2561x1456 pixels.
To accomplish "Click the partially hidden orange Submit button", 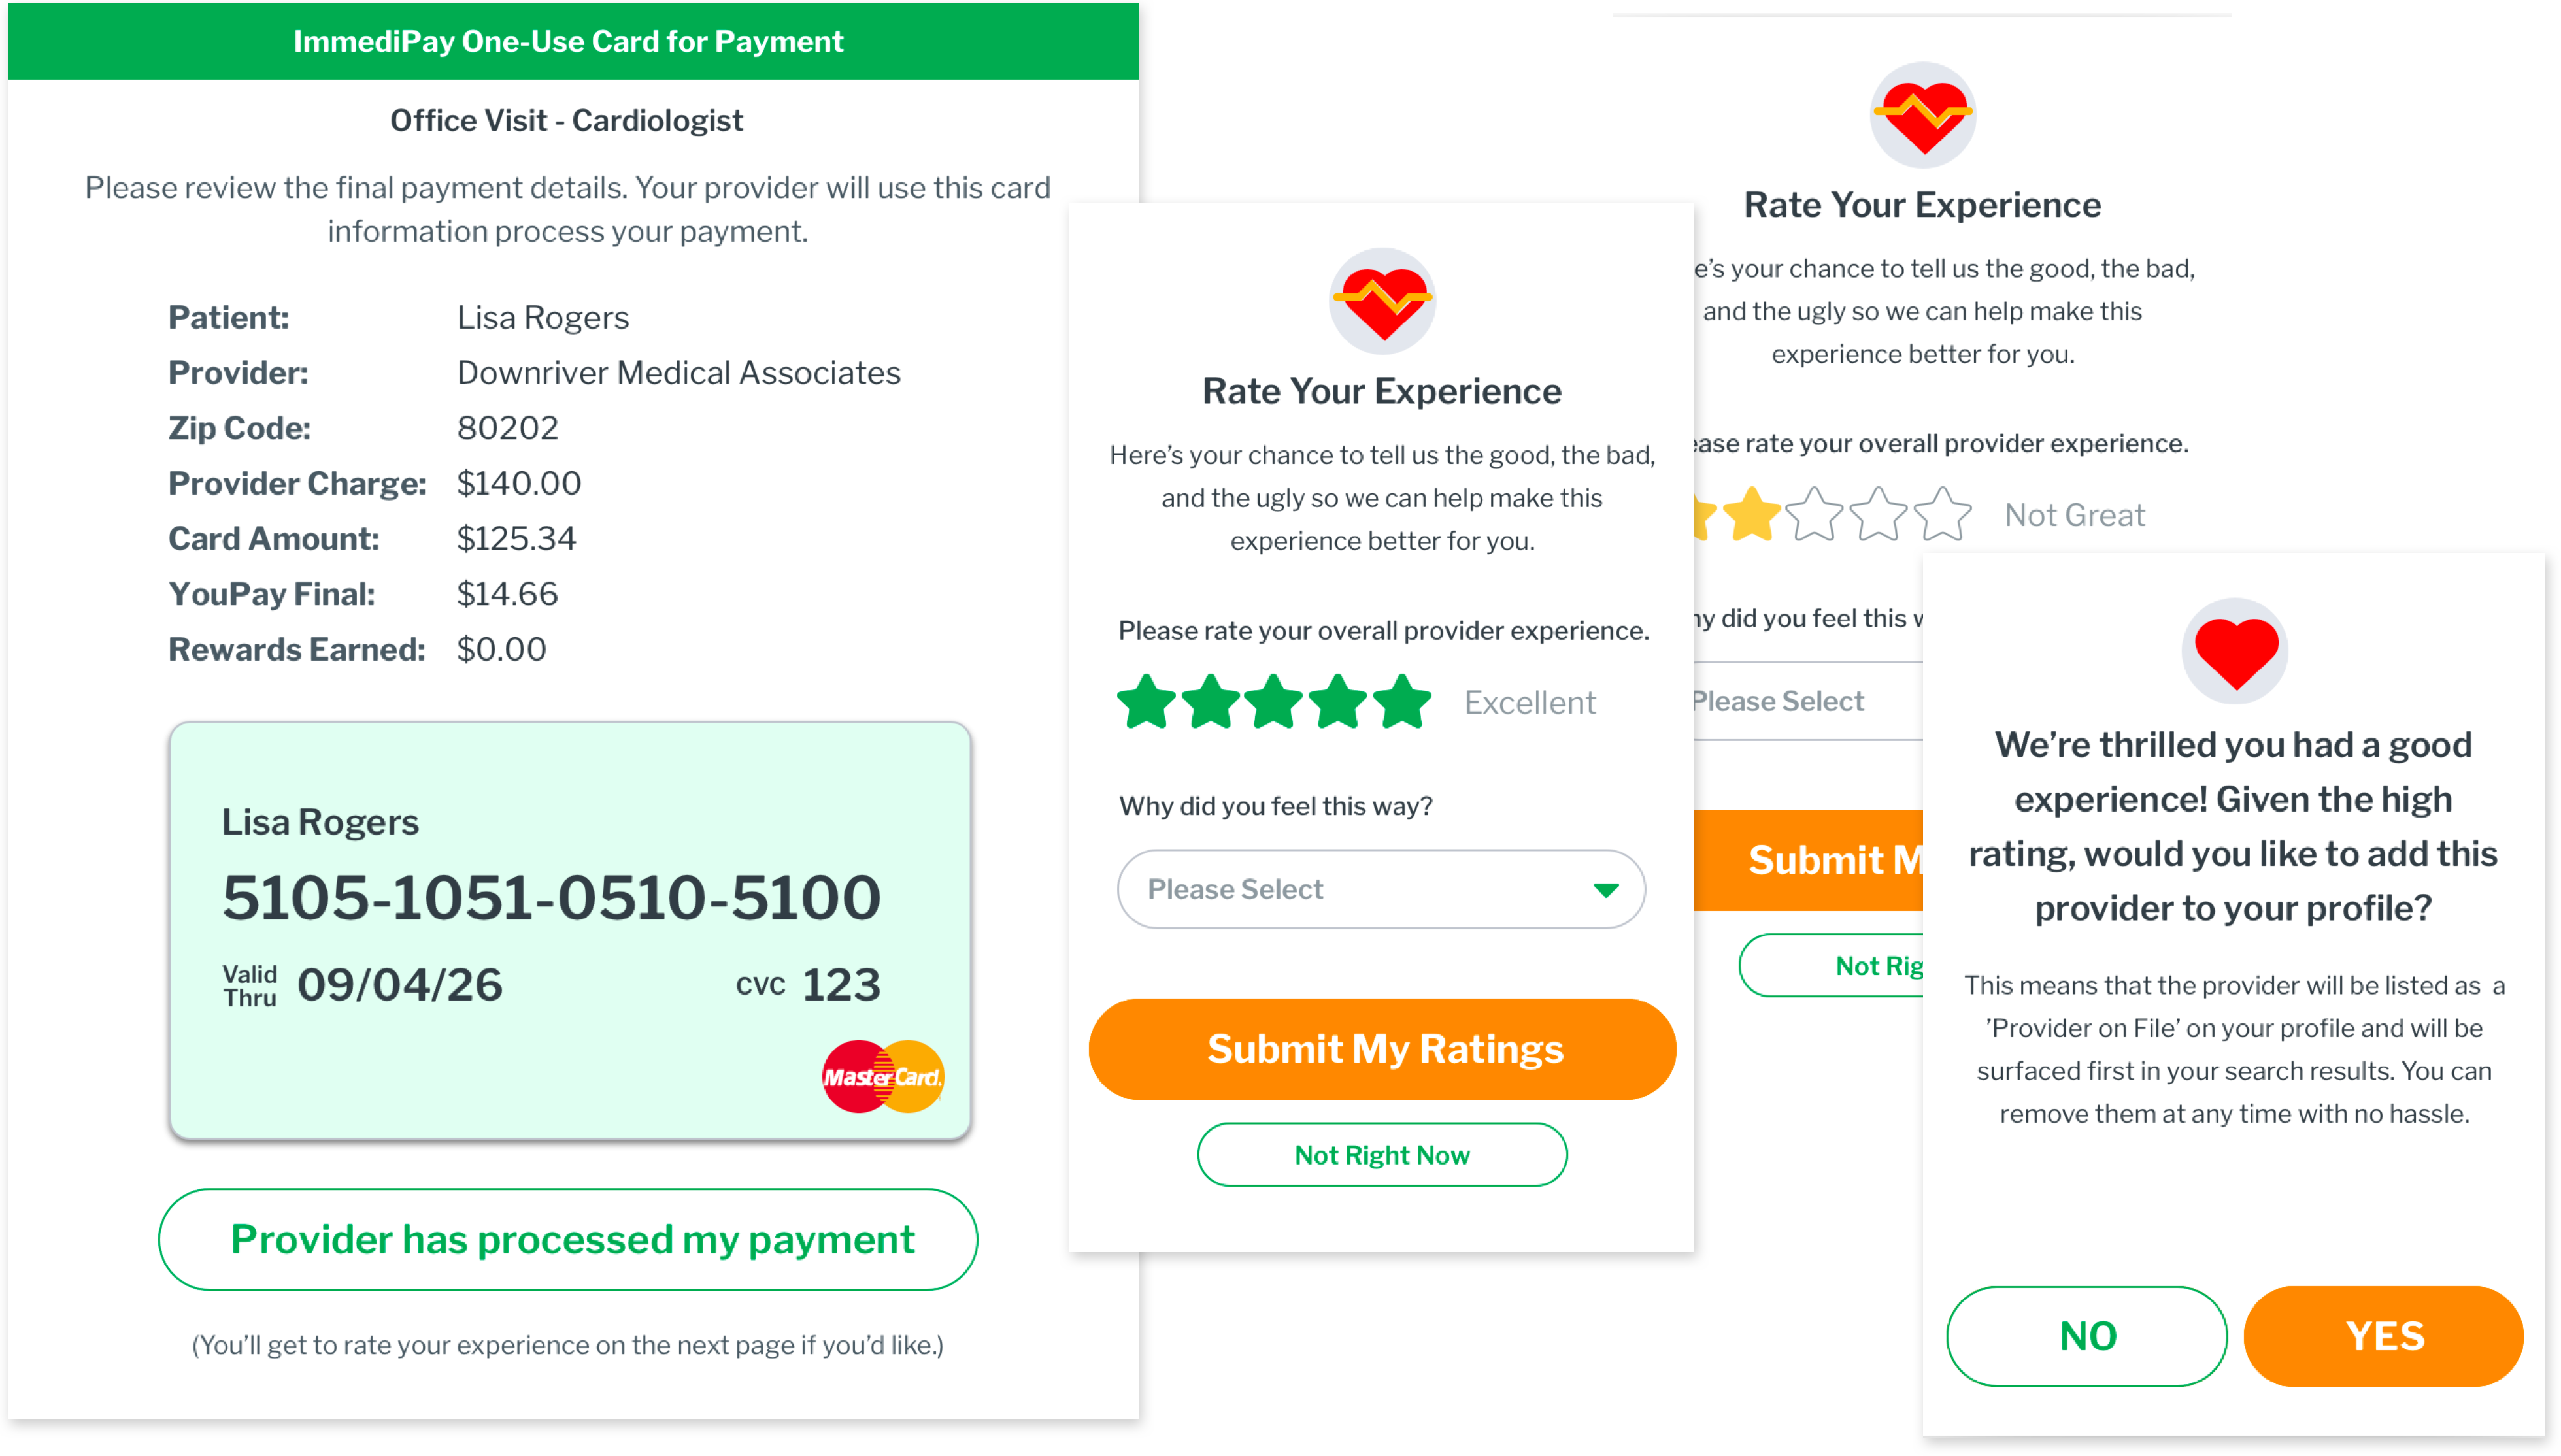I will coord(1810,860).
